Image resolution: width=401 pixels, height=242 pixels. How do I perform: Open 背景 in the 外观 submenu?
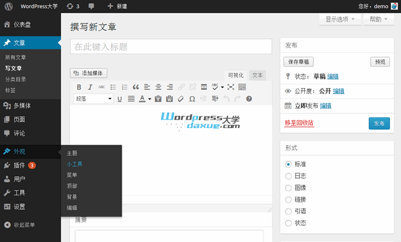click(72, 197)
